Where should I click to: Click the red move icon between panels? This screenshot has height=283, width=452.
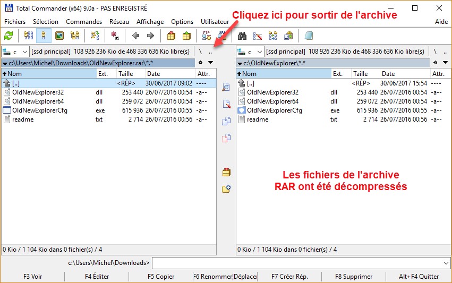(226, 138)
